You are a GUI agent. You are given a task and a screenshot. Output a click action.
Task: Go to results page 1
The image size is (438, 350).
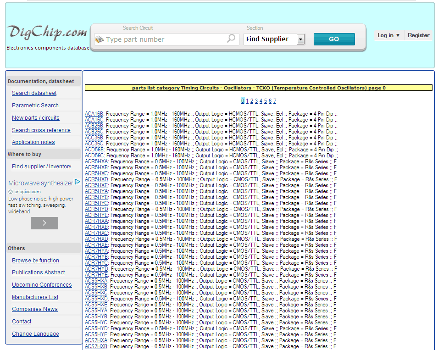coord(247,101)
